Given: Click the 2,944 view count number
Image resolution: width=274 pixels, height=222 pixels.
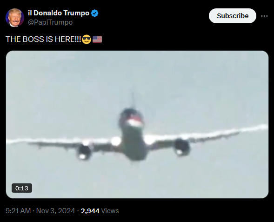Looking at the screenshot, I should coord(90,211).
